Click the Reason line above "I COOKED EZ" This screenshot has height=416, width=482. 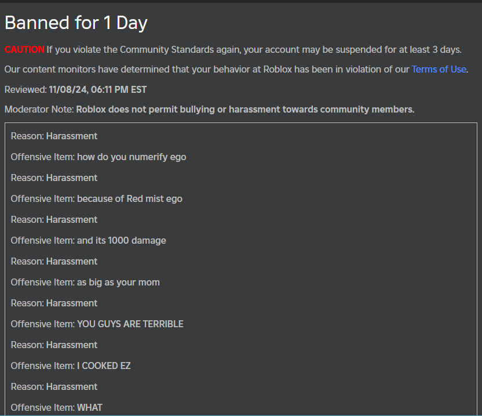point(54,345)
